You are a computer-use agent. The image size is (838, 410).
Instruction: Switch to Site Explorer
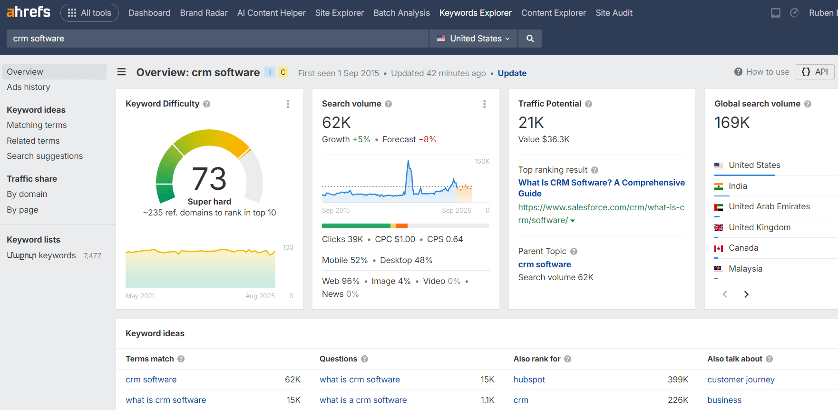[340, 13]
